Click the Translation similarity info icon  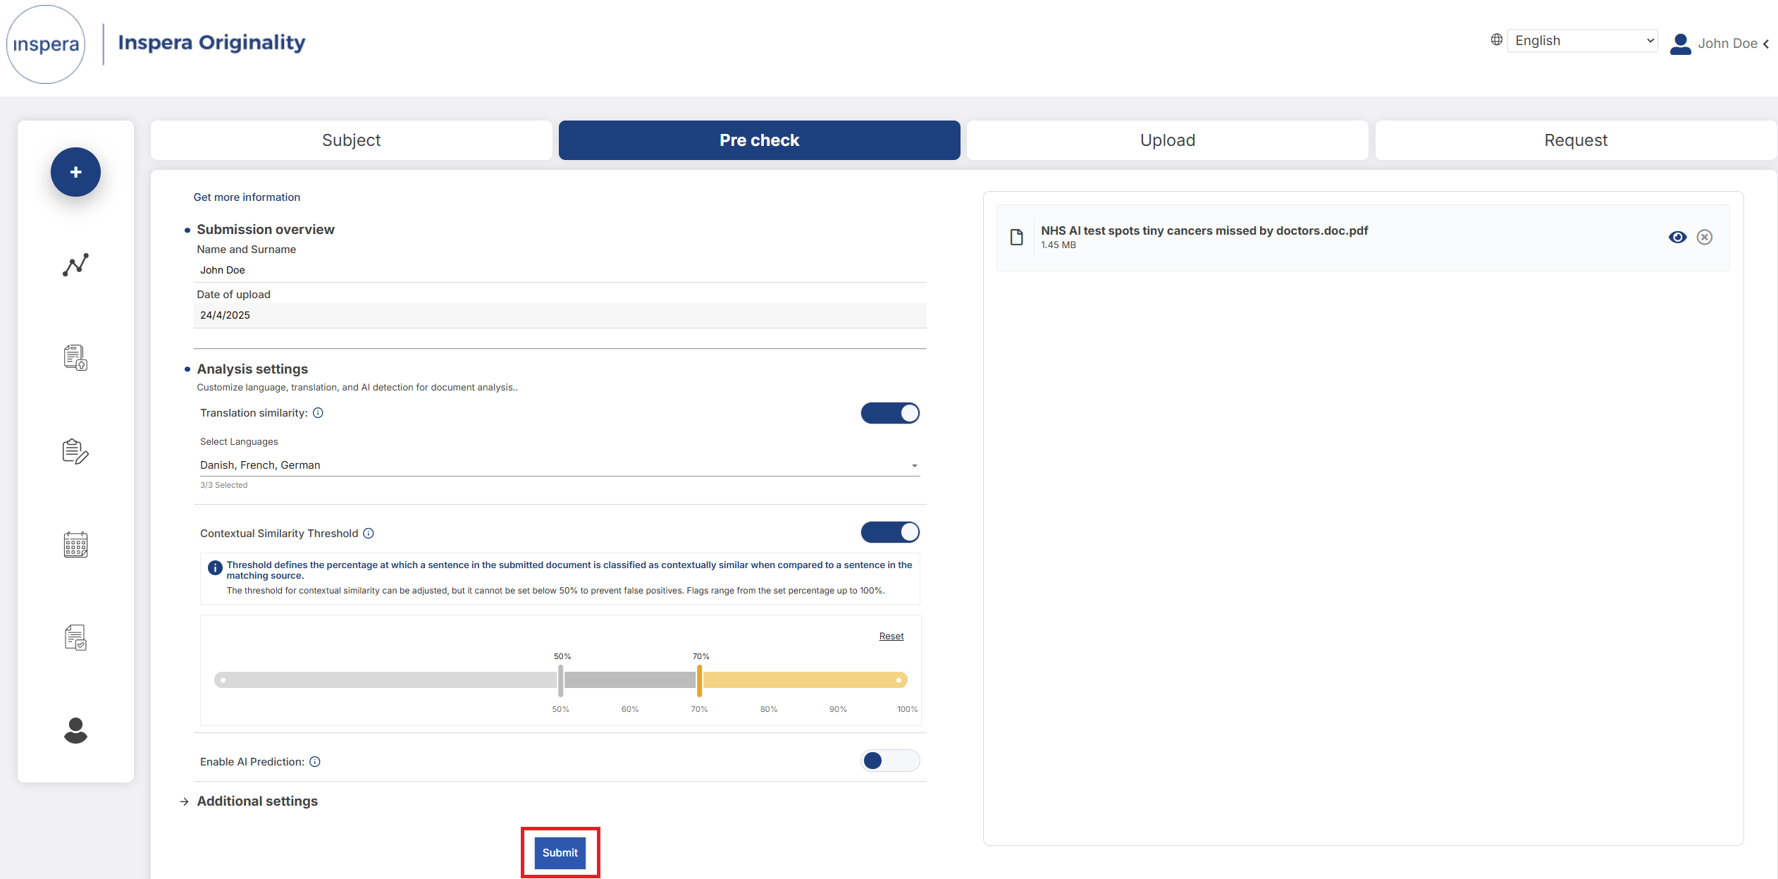[318, 413]
